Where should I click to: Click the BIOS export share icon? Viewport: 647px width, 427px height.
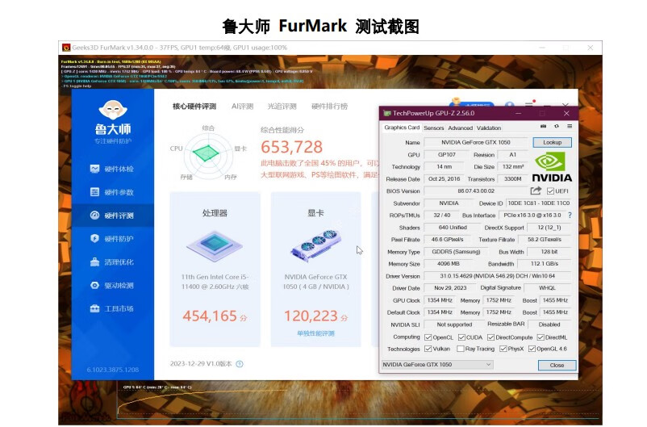click(x=536, y=190)
